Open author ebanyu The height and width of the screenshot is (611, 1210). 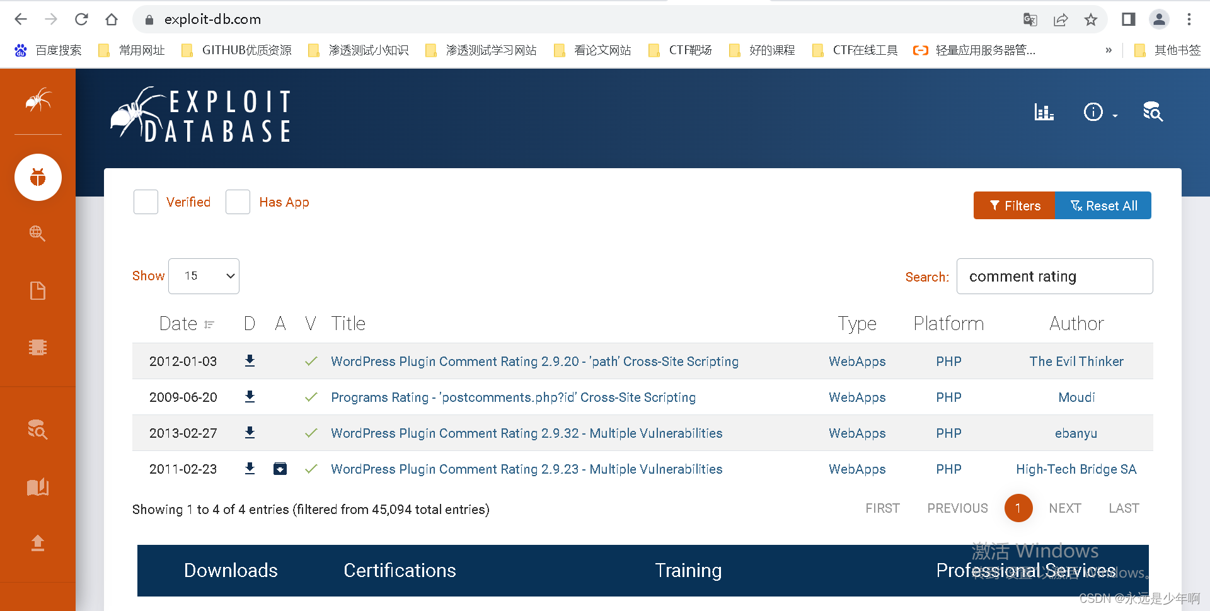(x=1076, y=433)
